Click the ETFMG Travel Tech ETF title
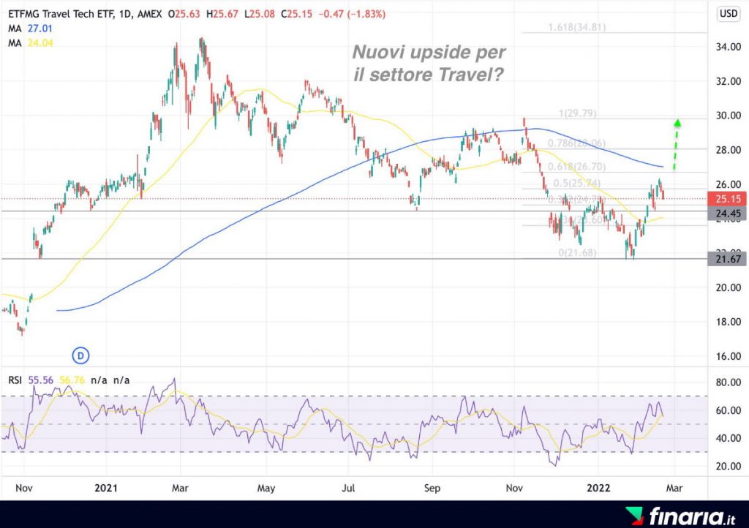This screenshot has width=749, height=528. (x=61, y=15)
